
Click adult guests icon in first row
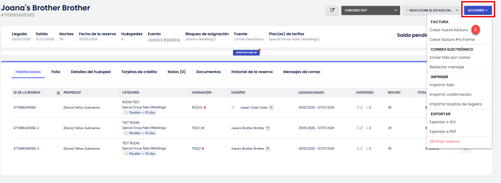pyautogui.click(x=358, y=107)
